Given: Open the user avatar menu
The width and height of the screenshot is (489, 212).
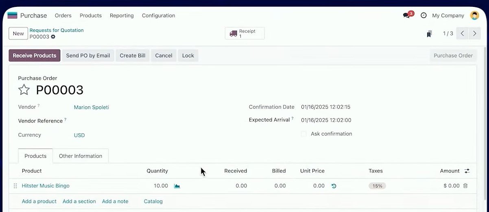Looking at the screenshot, I should coord(474,15).
